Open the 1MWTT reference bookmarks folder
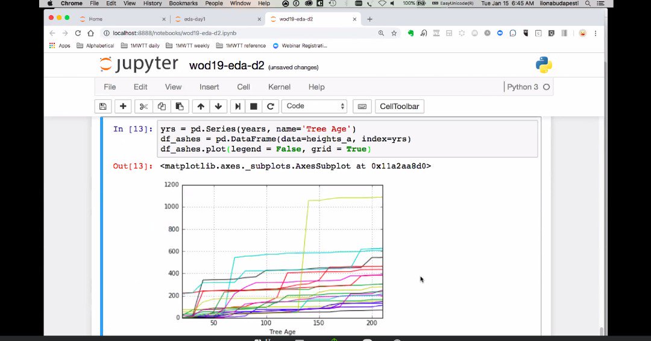 click(241, 46)
